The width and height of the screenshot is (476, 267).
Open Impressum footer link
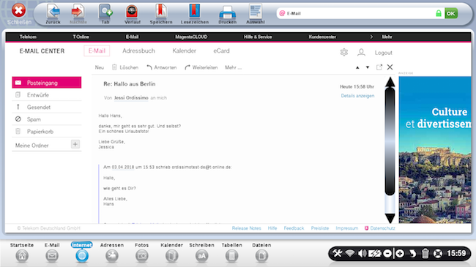point(347,228)
